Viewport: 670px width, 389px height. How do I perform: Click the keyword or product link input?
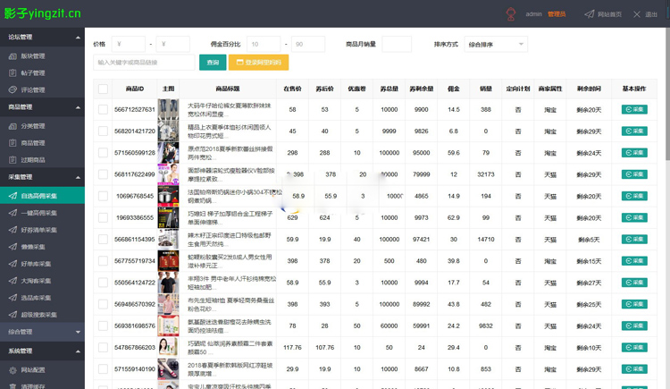tap(143, 63)
